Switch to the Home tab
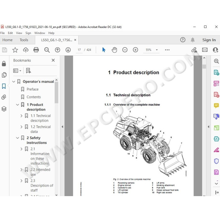 [8, 40]
